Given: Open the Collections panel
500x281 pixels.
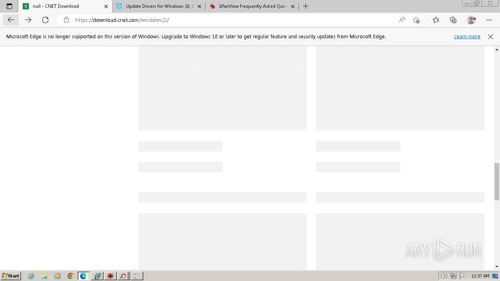Looking at the screenshot, I should (x=453, y=20).
